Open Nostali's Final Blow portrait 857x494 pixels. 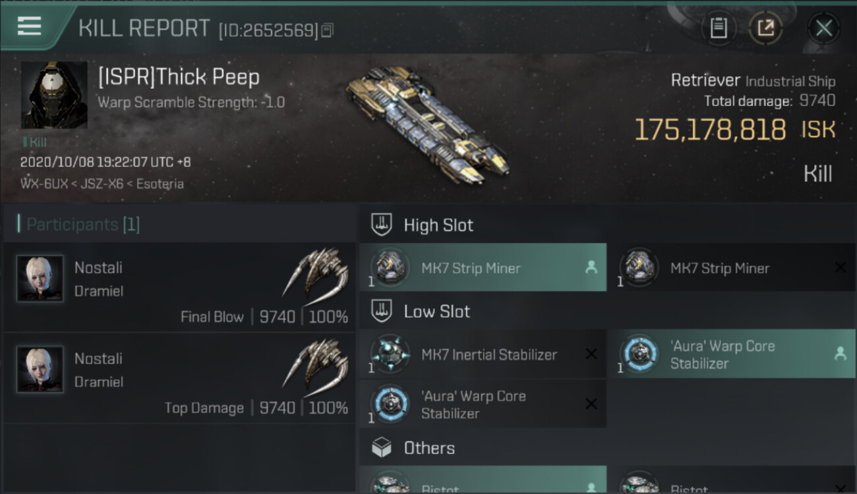(40, 279)
